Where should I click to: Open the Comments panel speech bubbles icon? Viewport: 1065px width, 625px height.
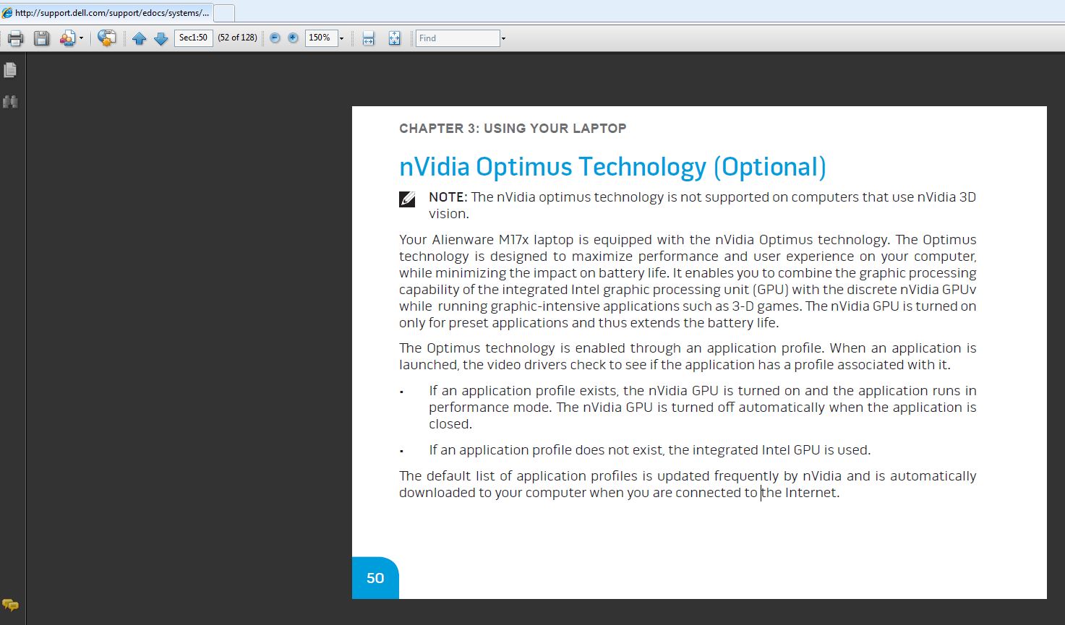coord(10,605)
